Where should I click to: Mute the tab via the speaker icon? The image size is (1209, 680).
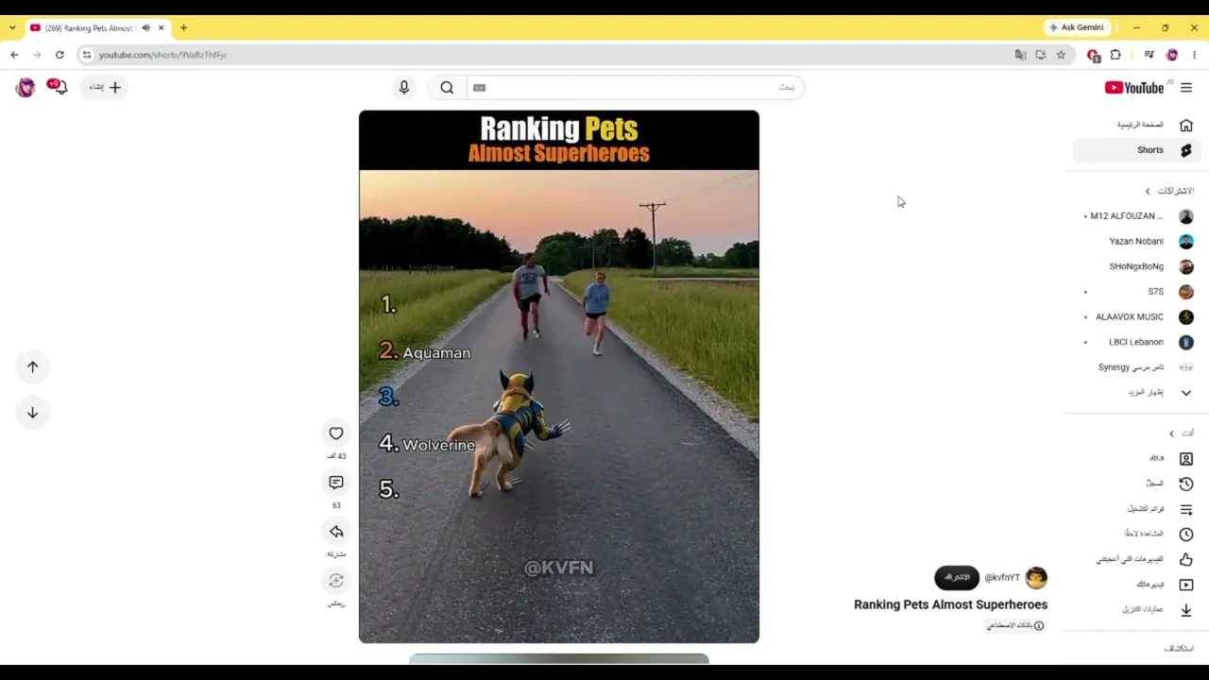point(145,28)
